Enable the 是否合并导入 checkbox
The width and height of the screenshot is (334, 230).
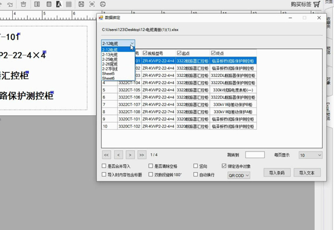click(x=104, y=166)
